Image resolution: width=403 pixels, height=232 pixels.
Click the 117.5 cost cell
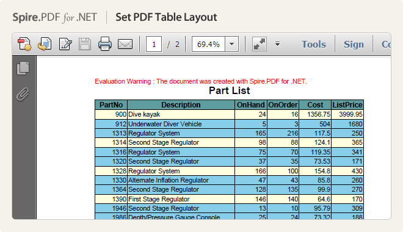[x=315, y=133]
